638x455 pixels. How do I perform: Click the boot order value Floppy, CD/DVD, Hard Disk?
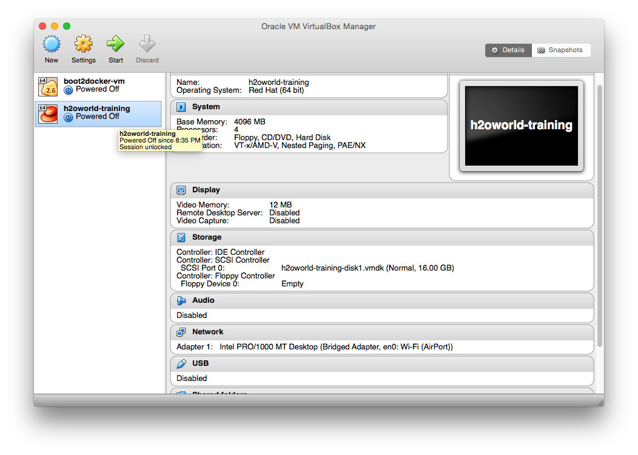283,138
